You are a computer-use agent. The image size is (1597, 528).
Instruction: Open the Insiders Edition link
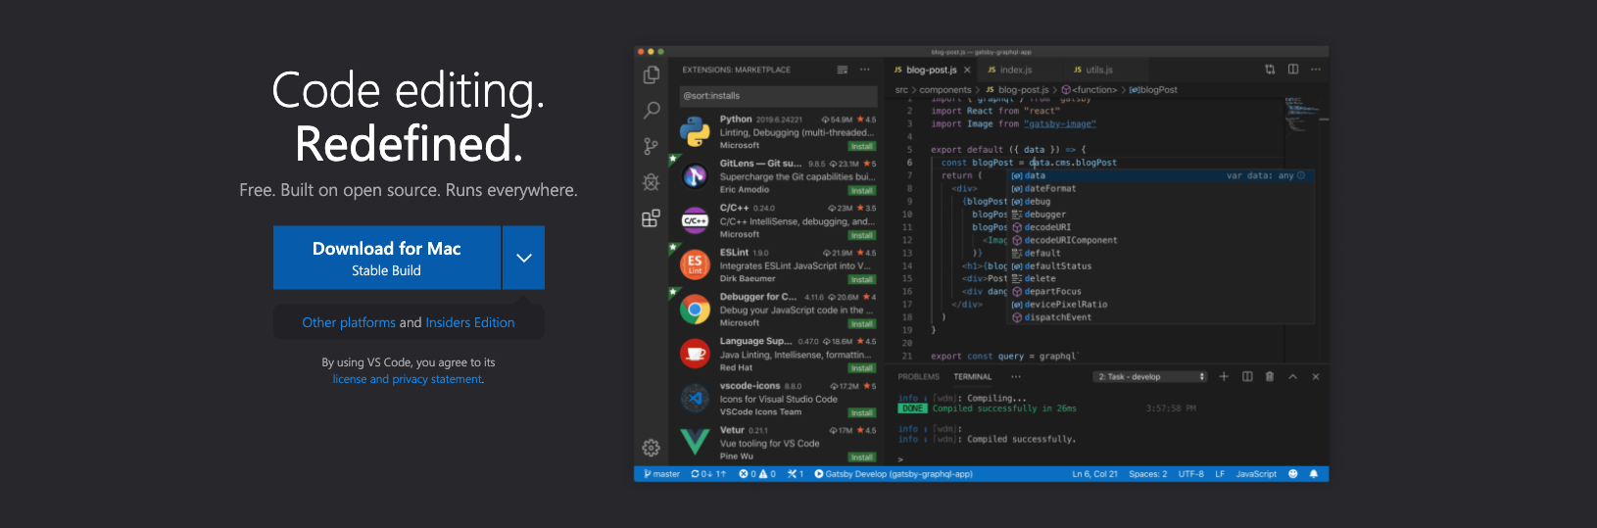[470, 322]
